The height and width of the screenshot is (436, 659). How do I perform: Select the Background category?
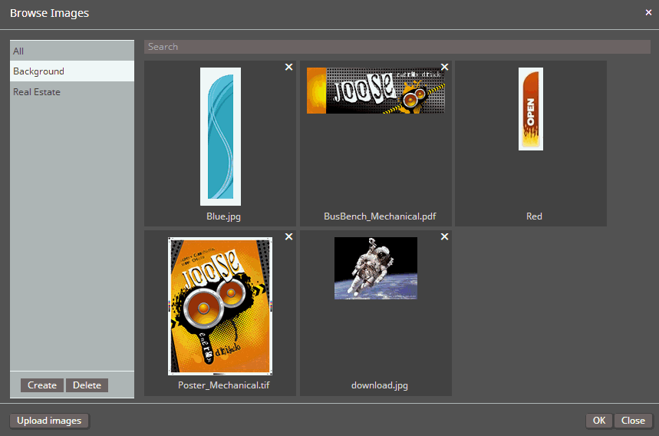tap(72, 71)
